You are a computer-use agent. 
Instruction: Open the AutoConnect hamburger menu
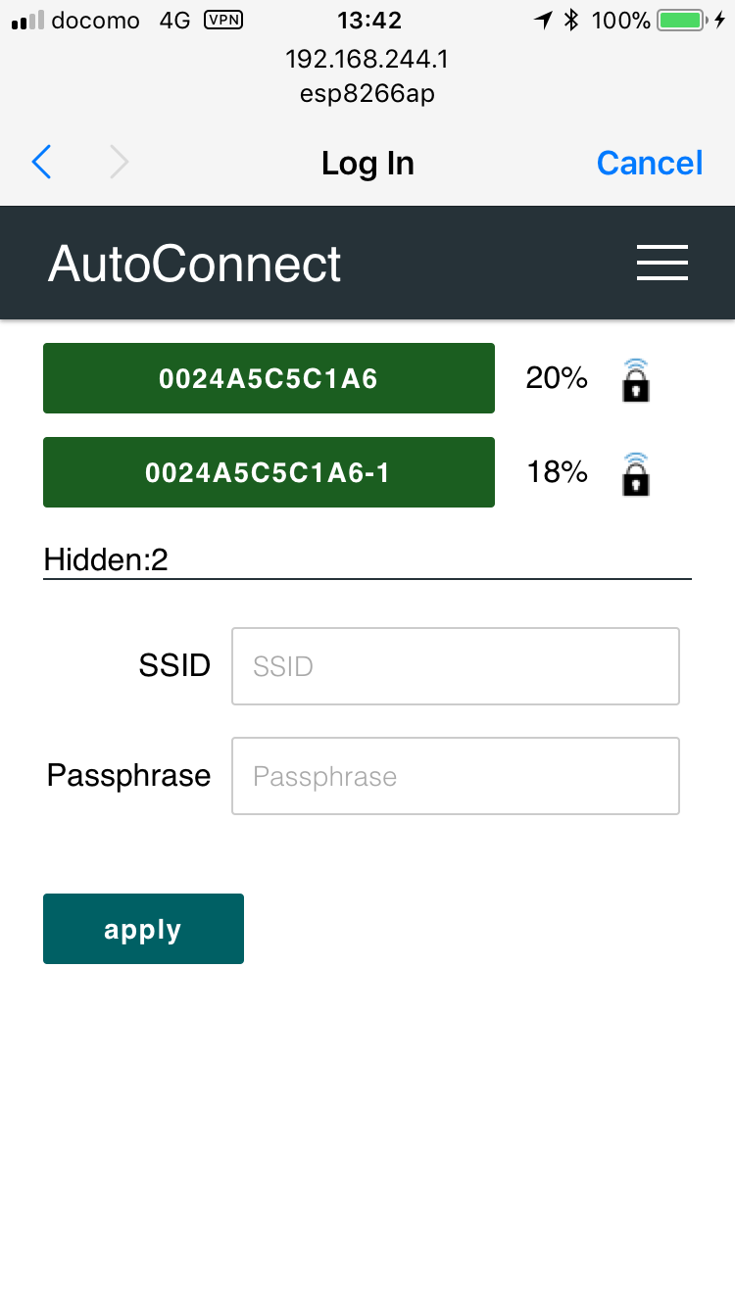[662, 263]
